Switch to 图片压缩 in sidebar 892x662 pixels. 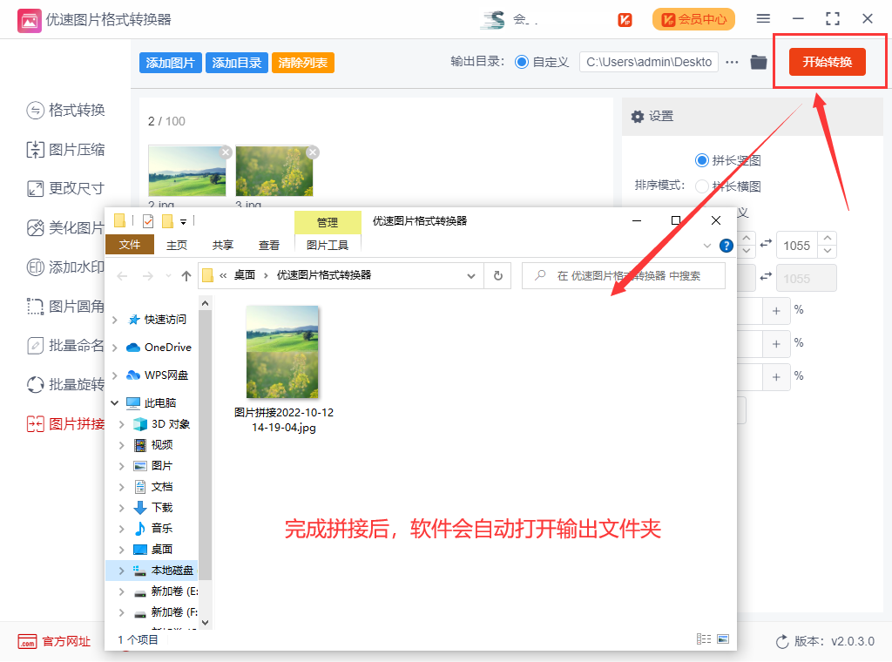pyautogui.click(x=77, y=150)
